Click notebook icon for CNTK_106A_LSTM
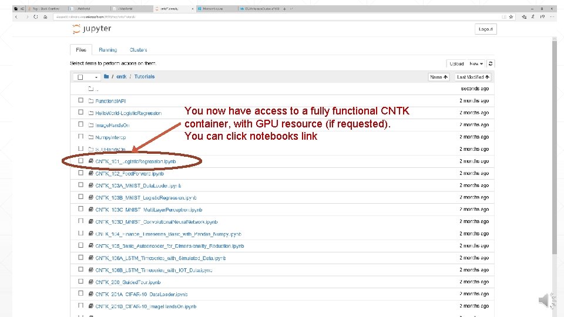This screenshot has height=317, width=564. (91, 258)
